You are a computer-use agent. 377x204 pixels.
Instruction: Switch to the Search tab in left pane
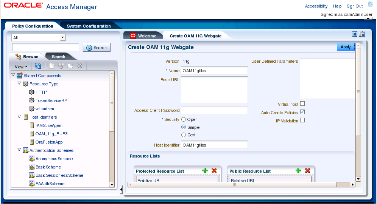[58, 57]
